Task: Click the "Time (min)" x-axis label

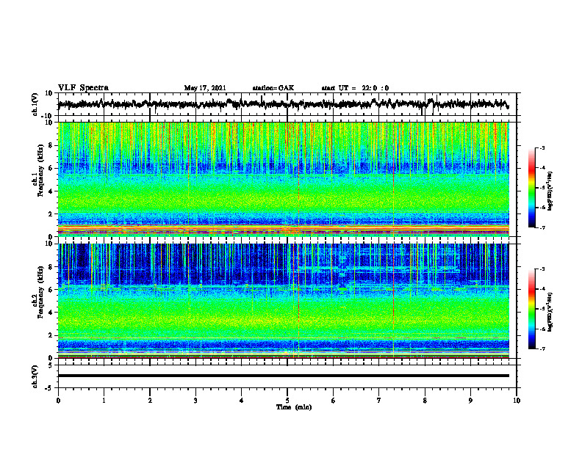Action: click(294, 407)
